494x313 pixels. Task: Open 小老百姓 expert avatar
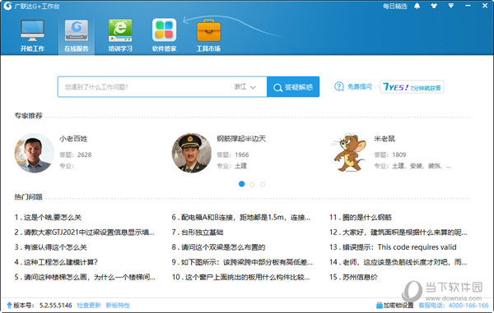(x=34, y=153)
